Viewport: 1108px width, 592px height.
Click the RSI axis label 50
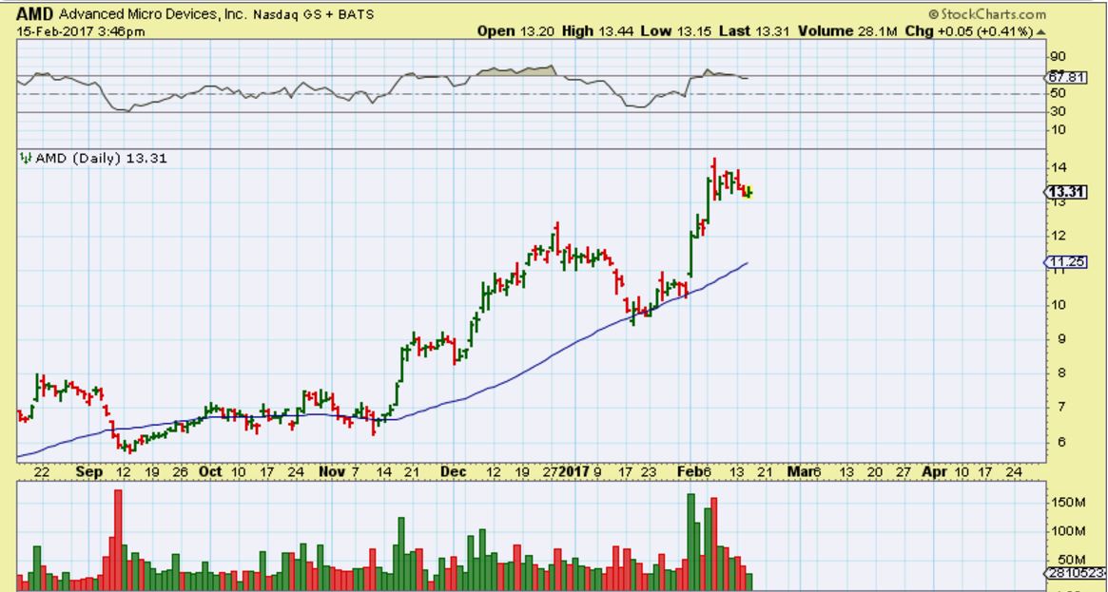point(1058,94)
